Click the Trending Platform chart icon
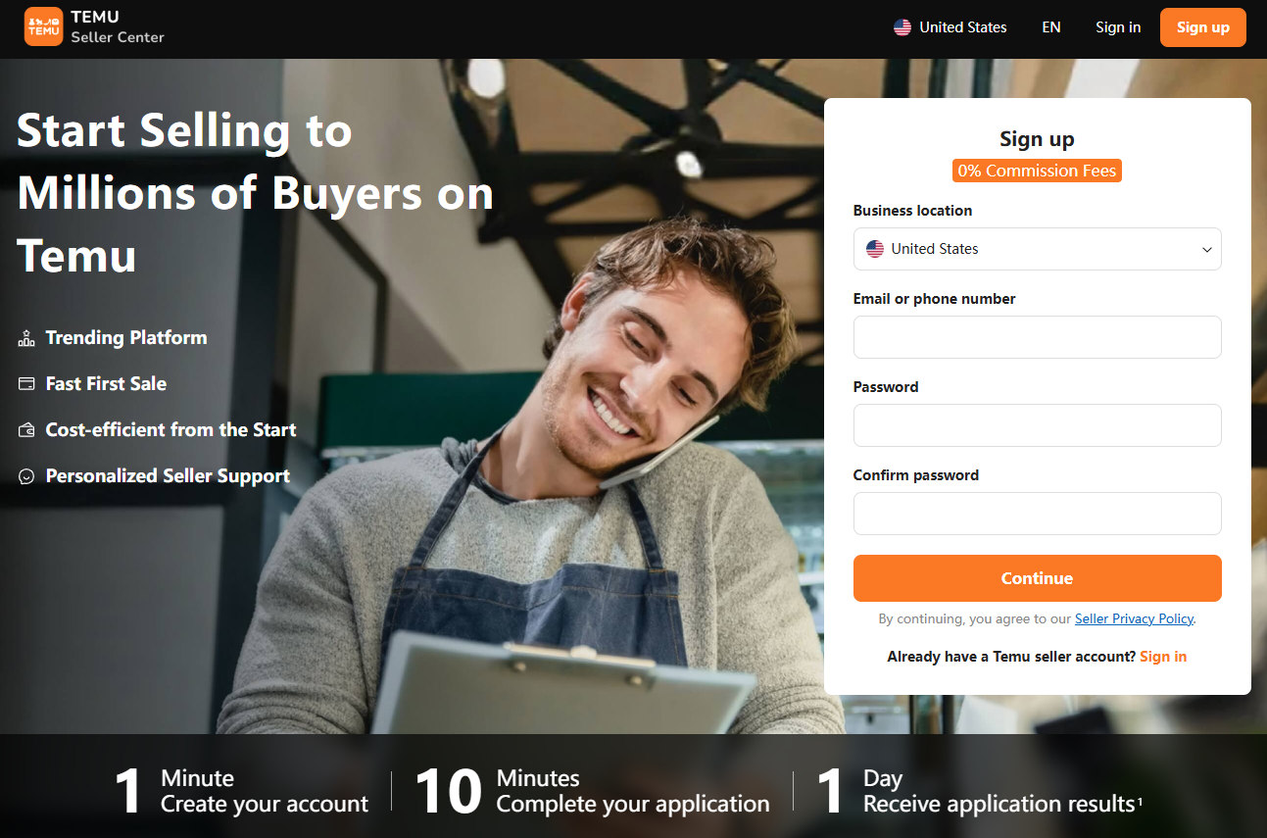This screenshot has width=1267, height=838. (x=26, y=338)
